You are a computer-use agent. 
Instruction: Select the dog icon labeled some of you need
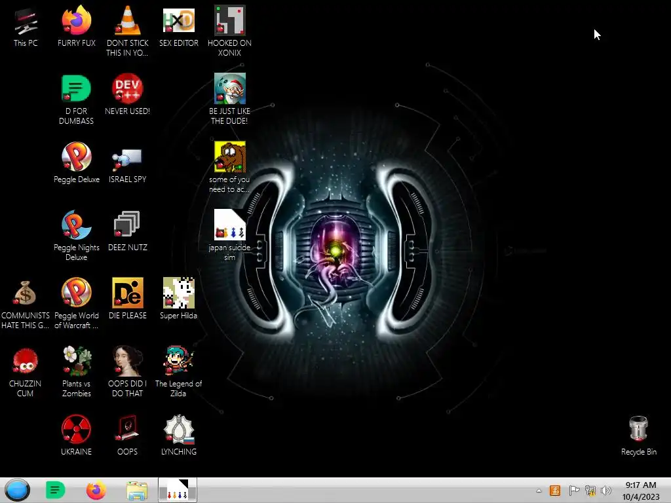pyautogui.click(x=230, y=167)
